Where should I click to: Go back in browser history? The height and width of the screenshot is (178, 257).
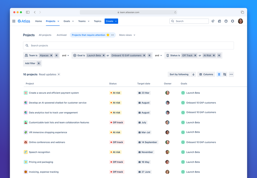(35, 12)
